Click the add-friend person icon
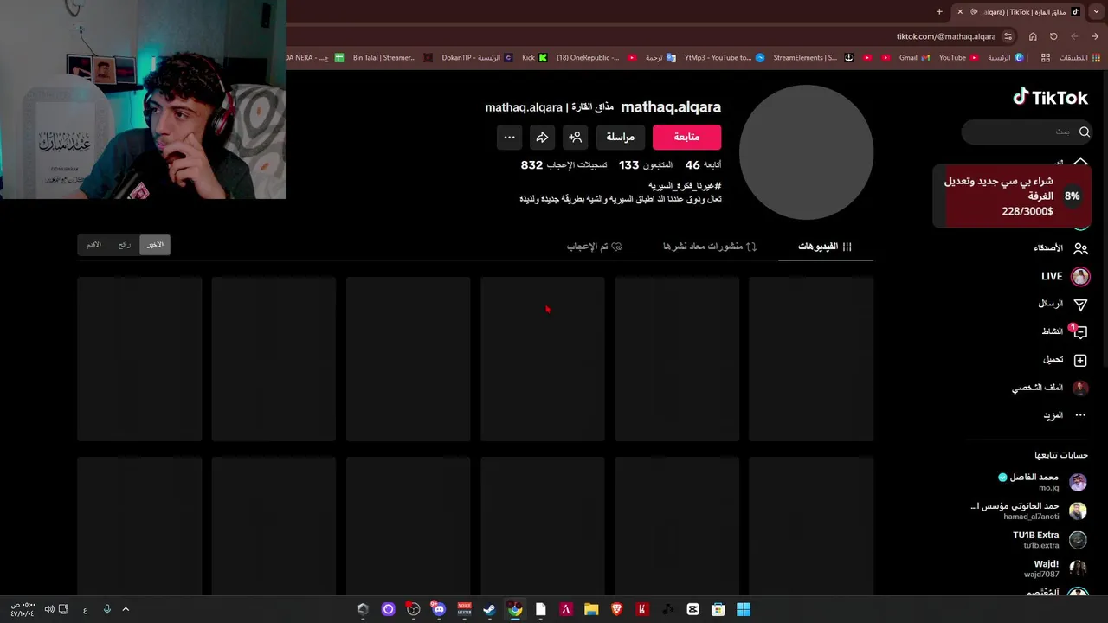 click(x=575, y=137)
